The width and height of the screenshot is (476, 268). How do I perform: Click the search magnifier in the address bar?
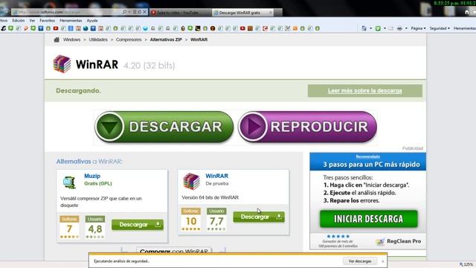point(124,12)
